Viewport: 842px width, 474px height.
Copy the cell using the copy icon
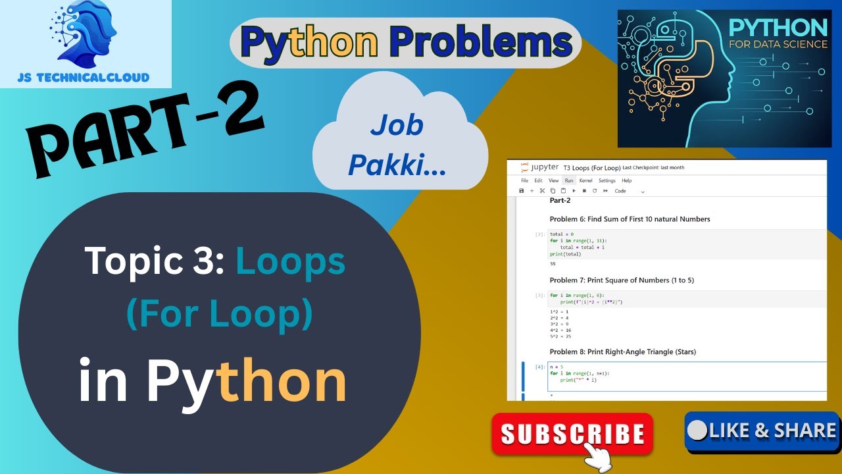[553, 191]
